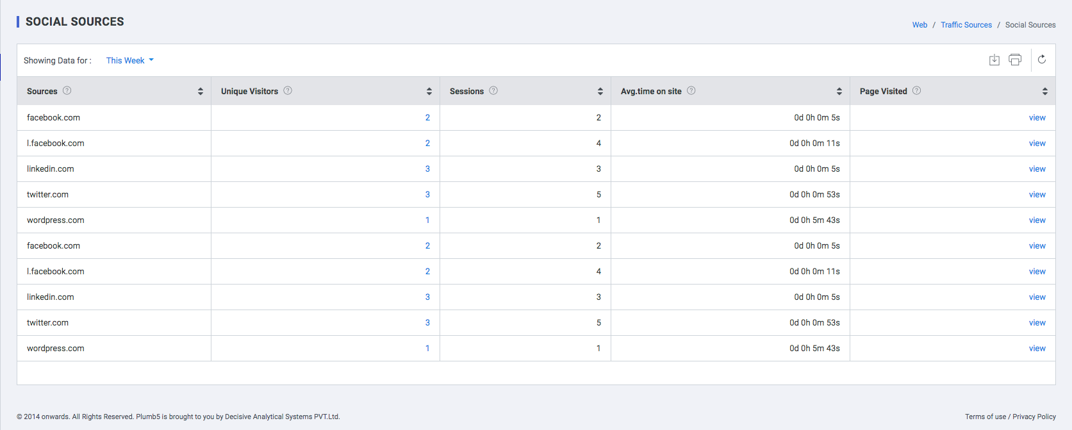The image size is (1072, 430).
Task: Open view link for second facebook.com row
Action: click(1037, 245)
